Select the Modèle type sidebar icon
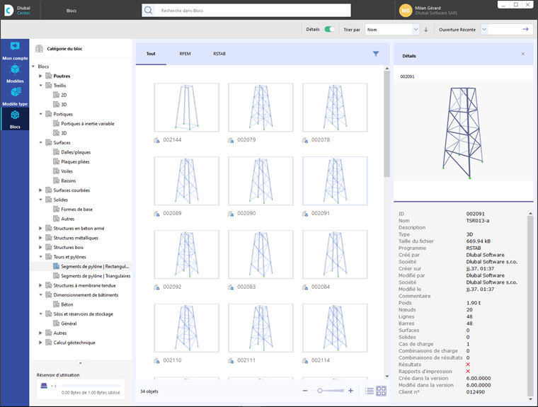This screenshot has width=538, height=407. point(15,92)
